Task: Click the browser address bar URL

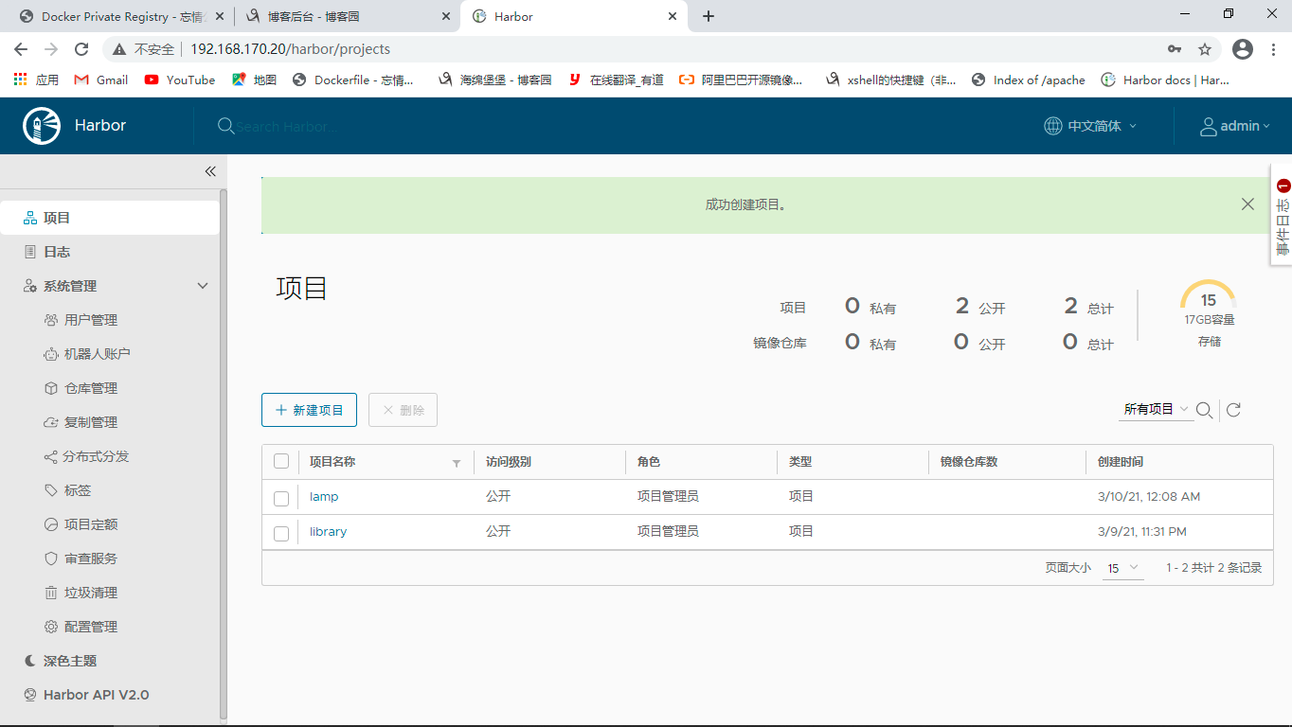Action: 290,49
